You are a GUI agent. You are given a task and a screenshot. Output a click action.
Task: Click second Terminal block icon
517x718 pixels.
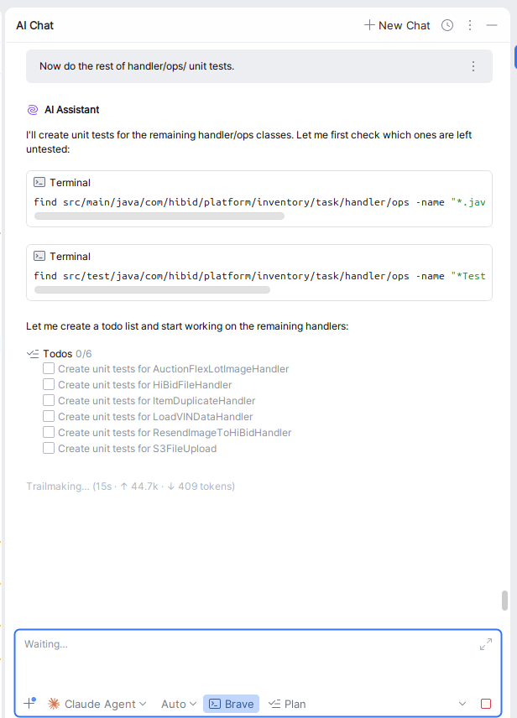[39, 256]
